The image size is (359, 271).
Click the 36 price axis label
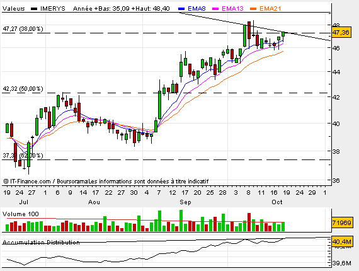(x=336, y=180)
